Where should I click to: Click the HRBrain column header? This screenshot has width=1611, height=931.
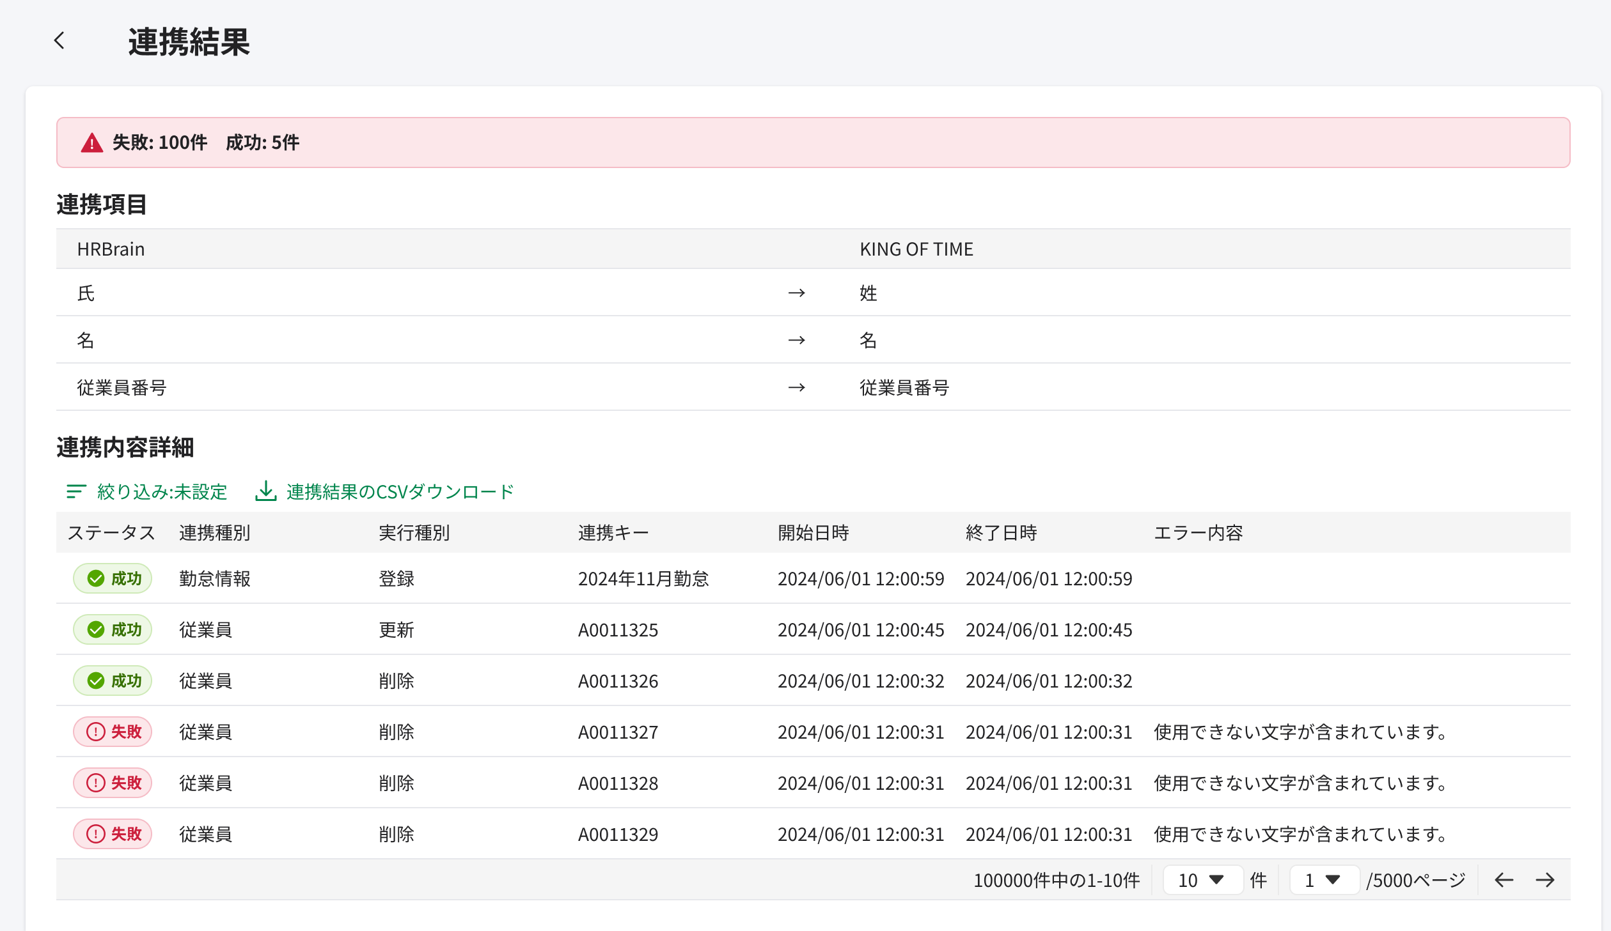pos(111,249)
